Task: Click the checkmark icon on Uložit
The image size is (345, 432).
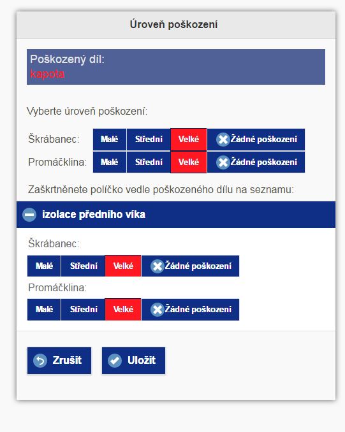Action: [x=115, y=361]
